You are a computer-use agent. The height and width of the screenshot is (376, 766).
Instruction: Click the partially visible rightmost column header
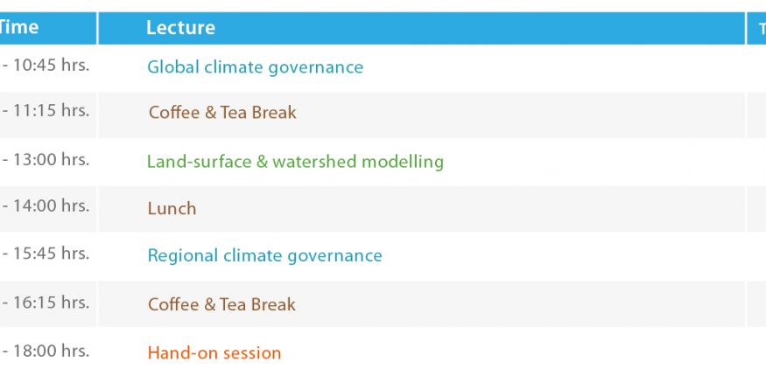pos(756,28)
